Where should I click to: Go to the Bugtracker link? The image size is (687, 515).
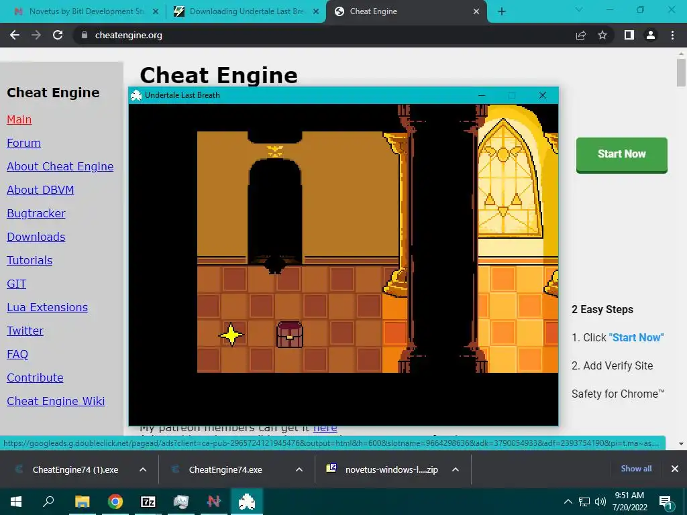pos(36,213)
